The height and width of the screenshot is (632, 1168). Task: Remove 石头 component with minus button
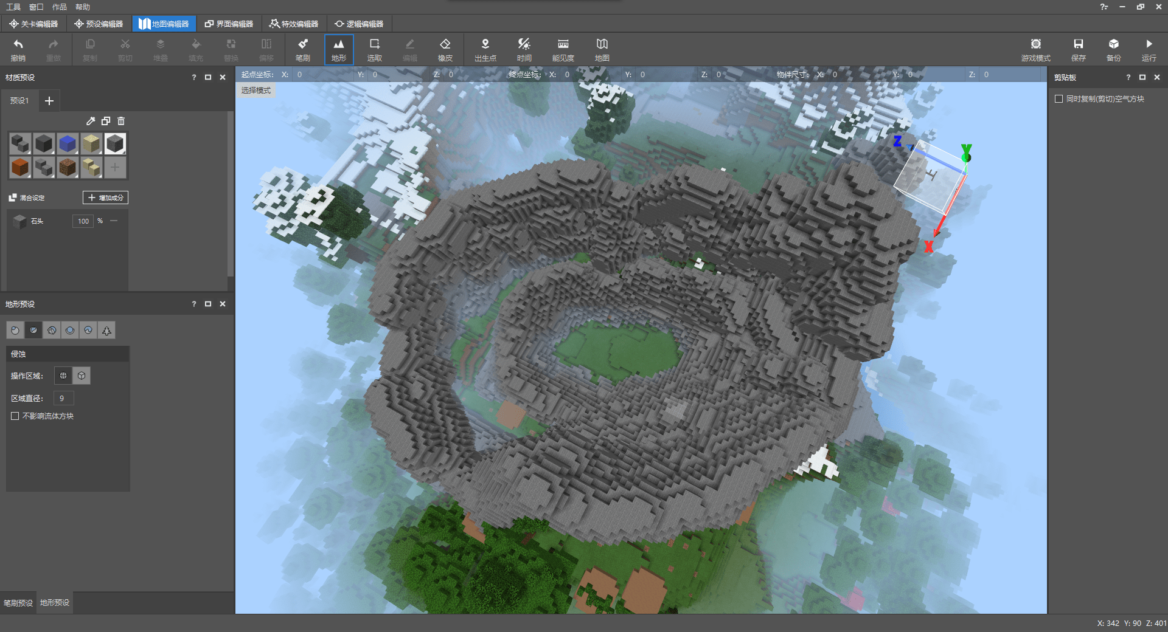[114, 221]
